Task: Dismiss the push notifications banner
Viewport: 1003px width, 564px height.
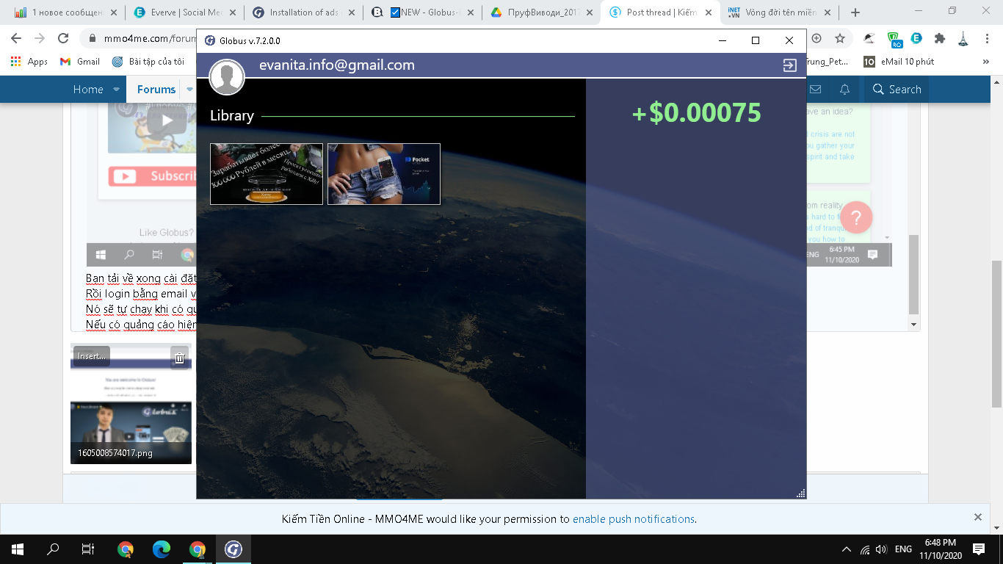Action: [x=977, y=518]
